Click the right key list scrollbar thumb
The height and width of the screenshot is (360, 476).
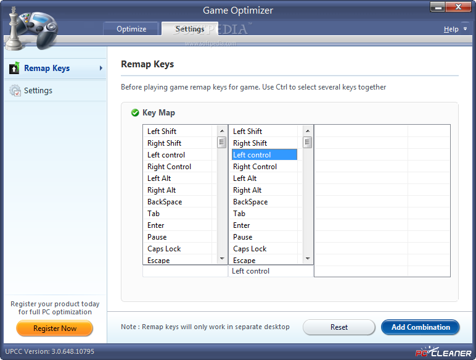pyautogui.click(x=308, y=142)
